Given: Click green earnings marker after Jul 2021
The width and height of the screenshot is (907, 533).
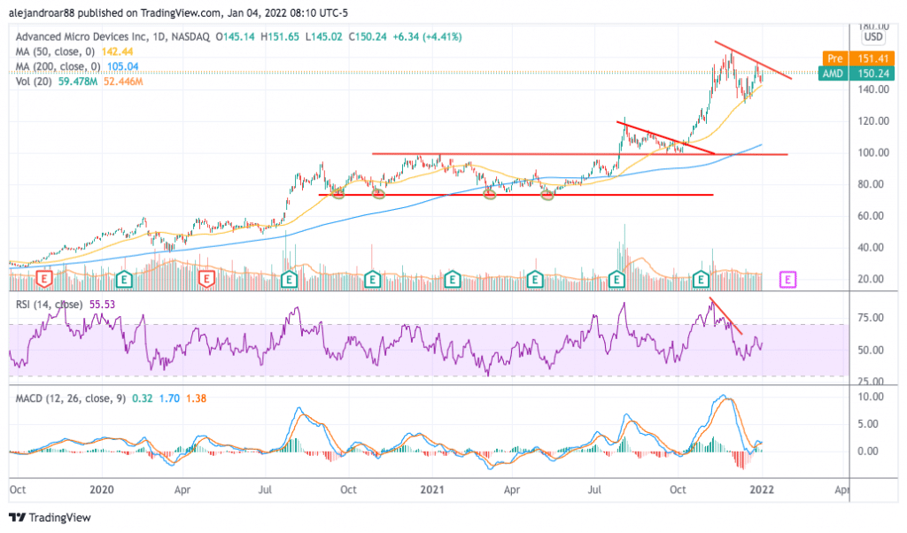Looking at the screenshot, I should pyautogui.click(x=617, y=280).
